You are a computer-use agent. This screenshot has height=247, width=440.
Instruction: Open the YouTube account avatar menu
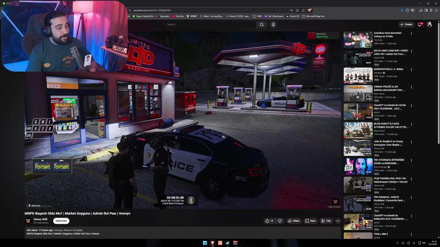(x=429, y=24)
